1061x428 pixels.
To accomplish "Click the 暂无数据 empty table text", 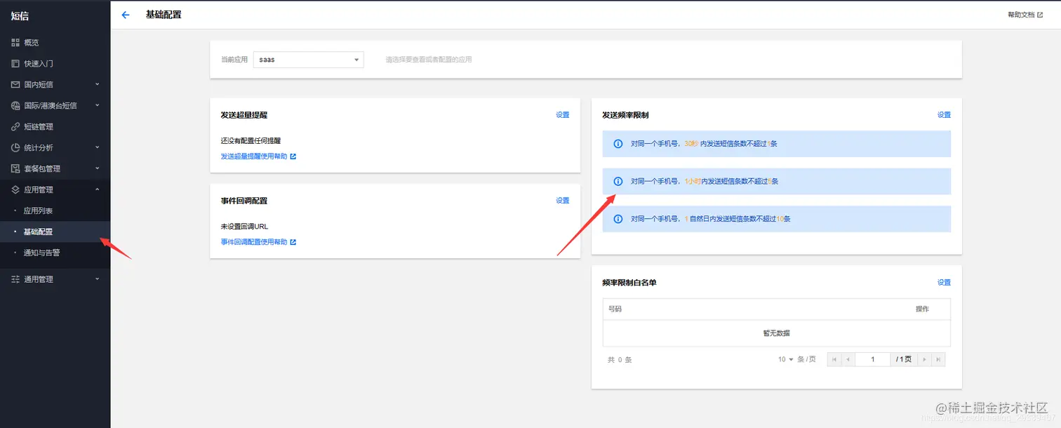I will click(x=776, y=333).
